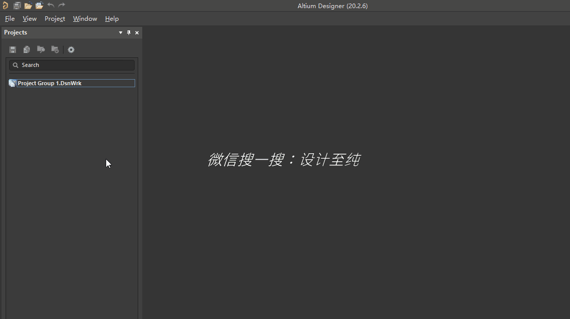Click the Project Group workspace icon
This screenshot has height=319, width=570.
coord(12,83)
